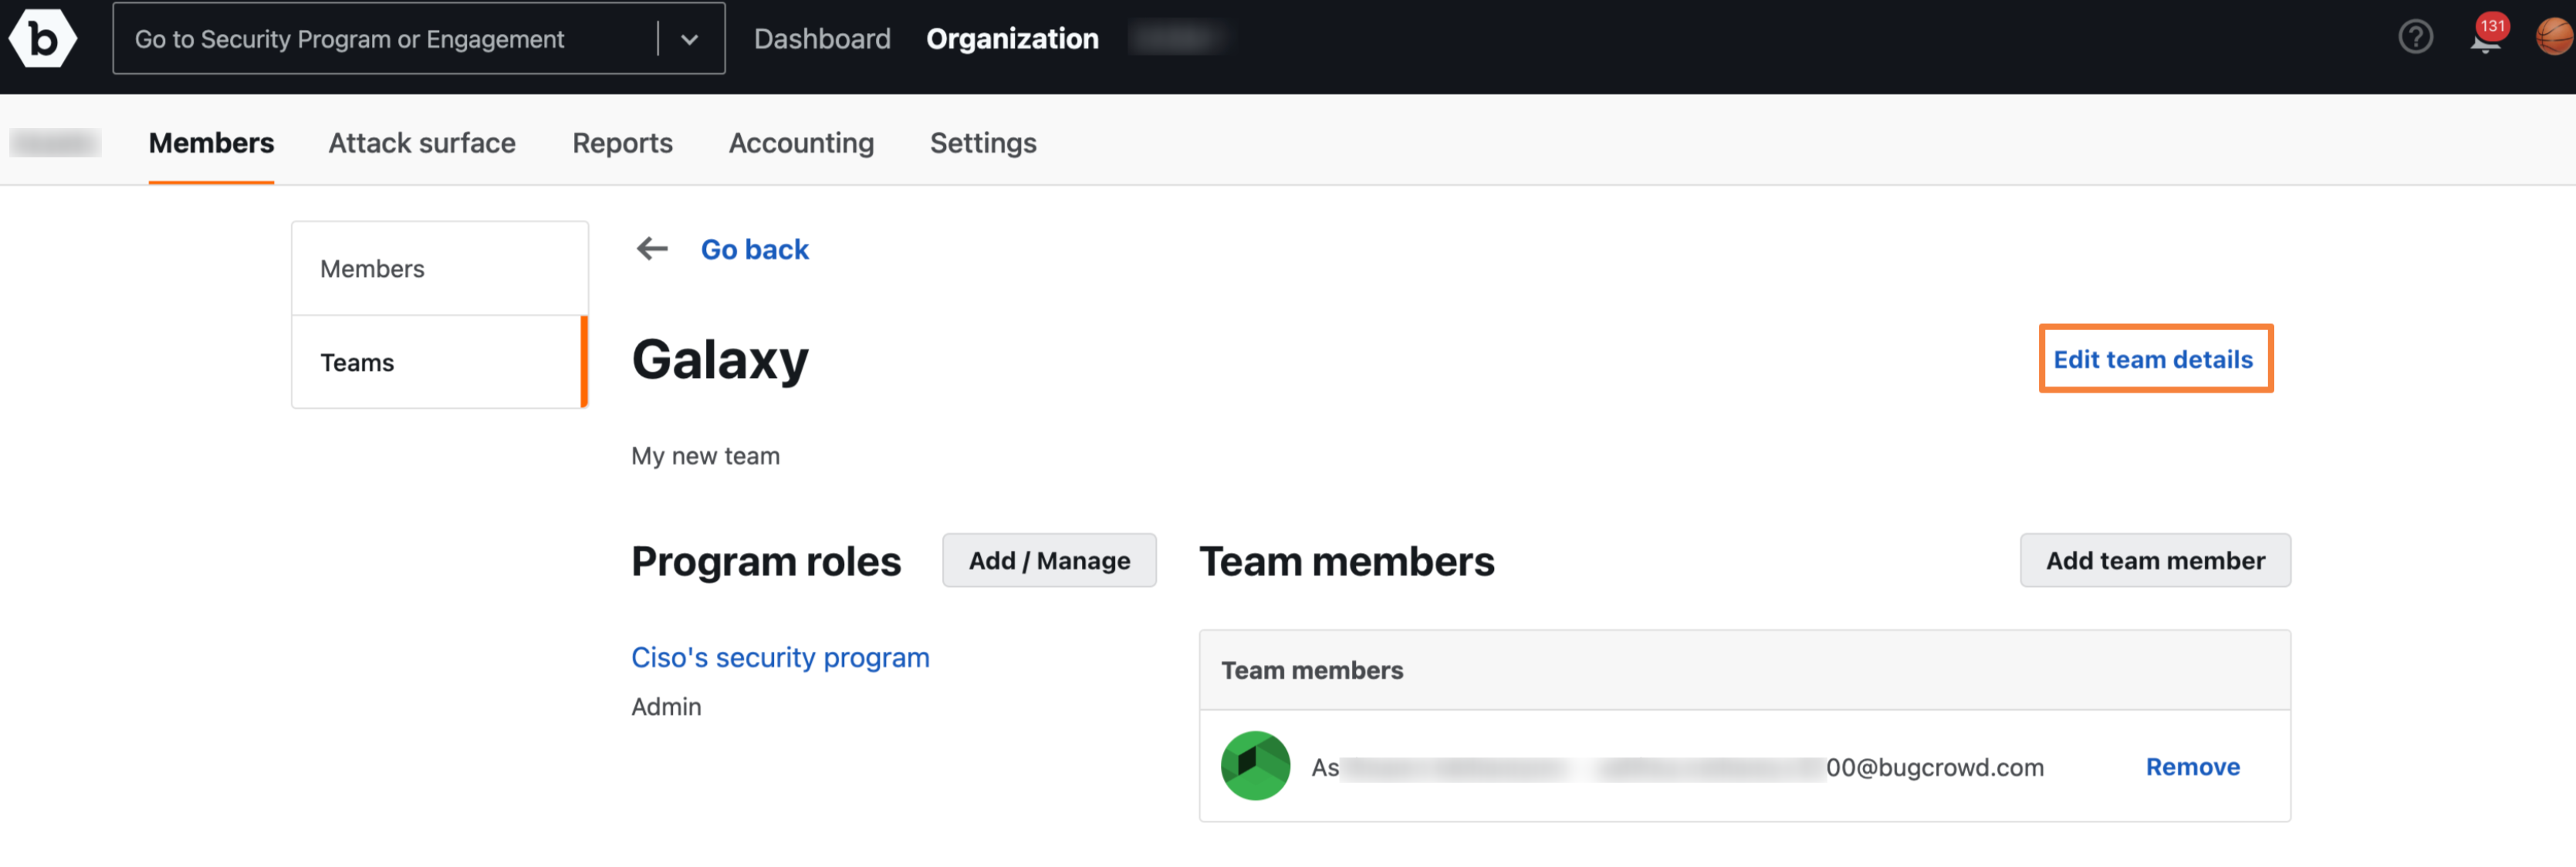Open the Attack surface tab
2576x867 pixels.
pos(421,141)
